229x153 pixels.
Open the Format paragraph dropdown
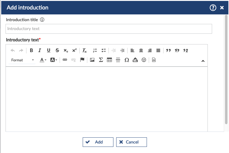[x=22, y=60]
